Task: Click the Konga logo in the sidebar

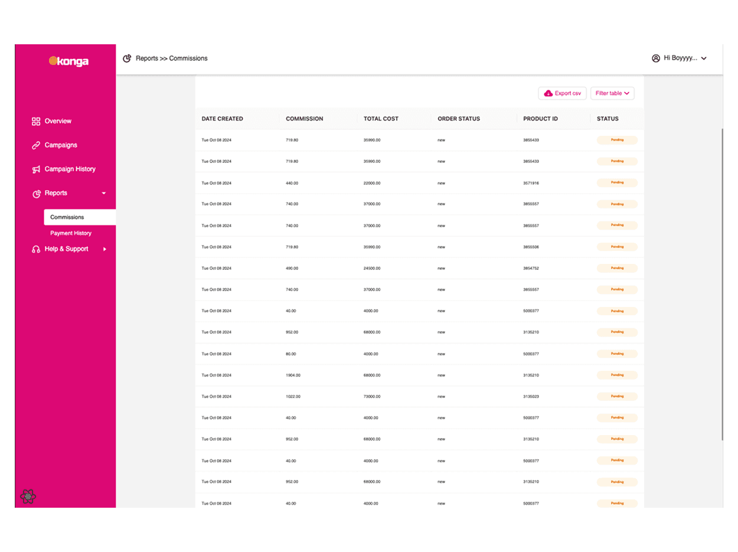Action: point(68,61)
